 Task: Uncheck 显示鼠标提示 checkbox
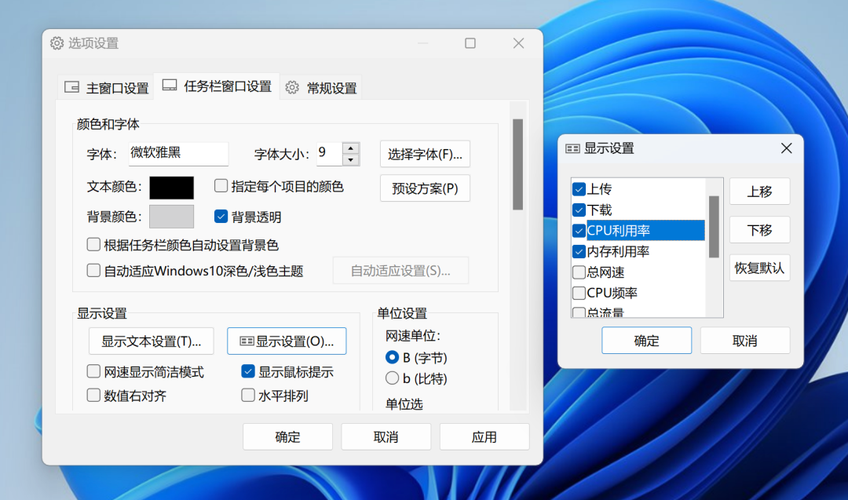(x=247, y=371)
